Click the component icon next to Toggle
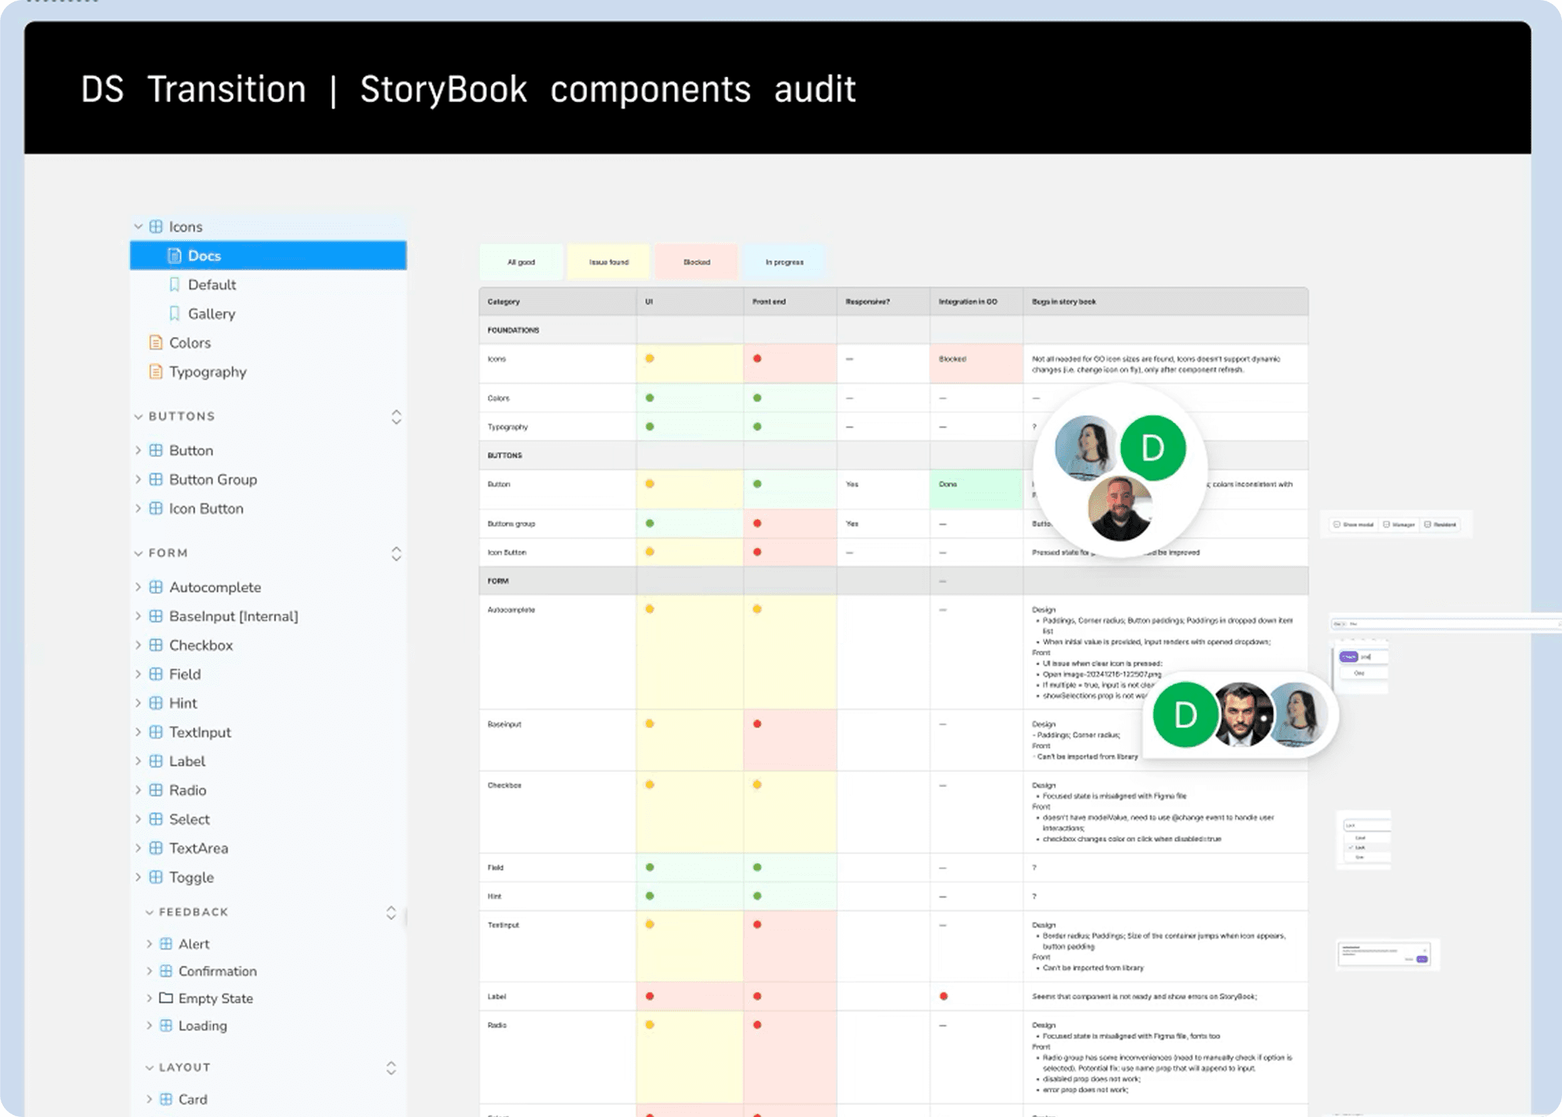This screenshot has height=1117, width=1562. pos(155,877)
